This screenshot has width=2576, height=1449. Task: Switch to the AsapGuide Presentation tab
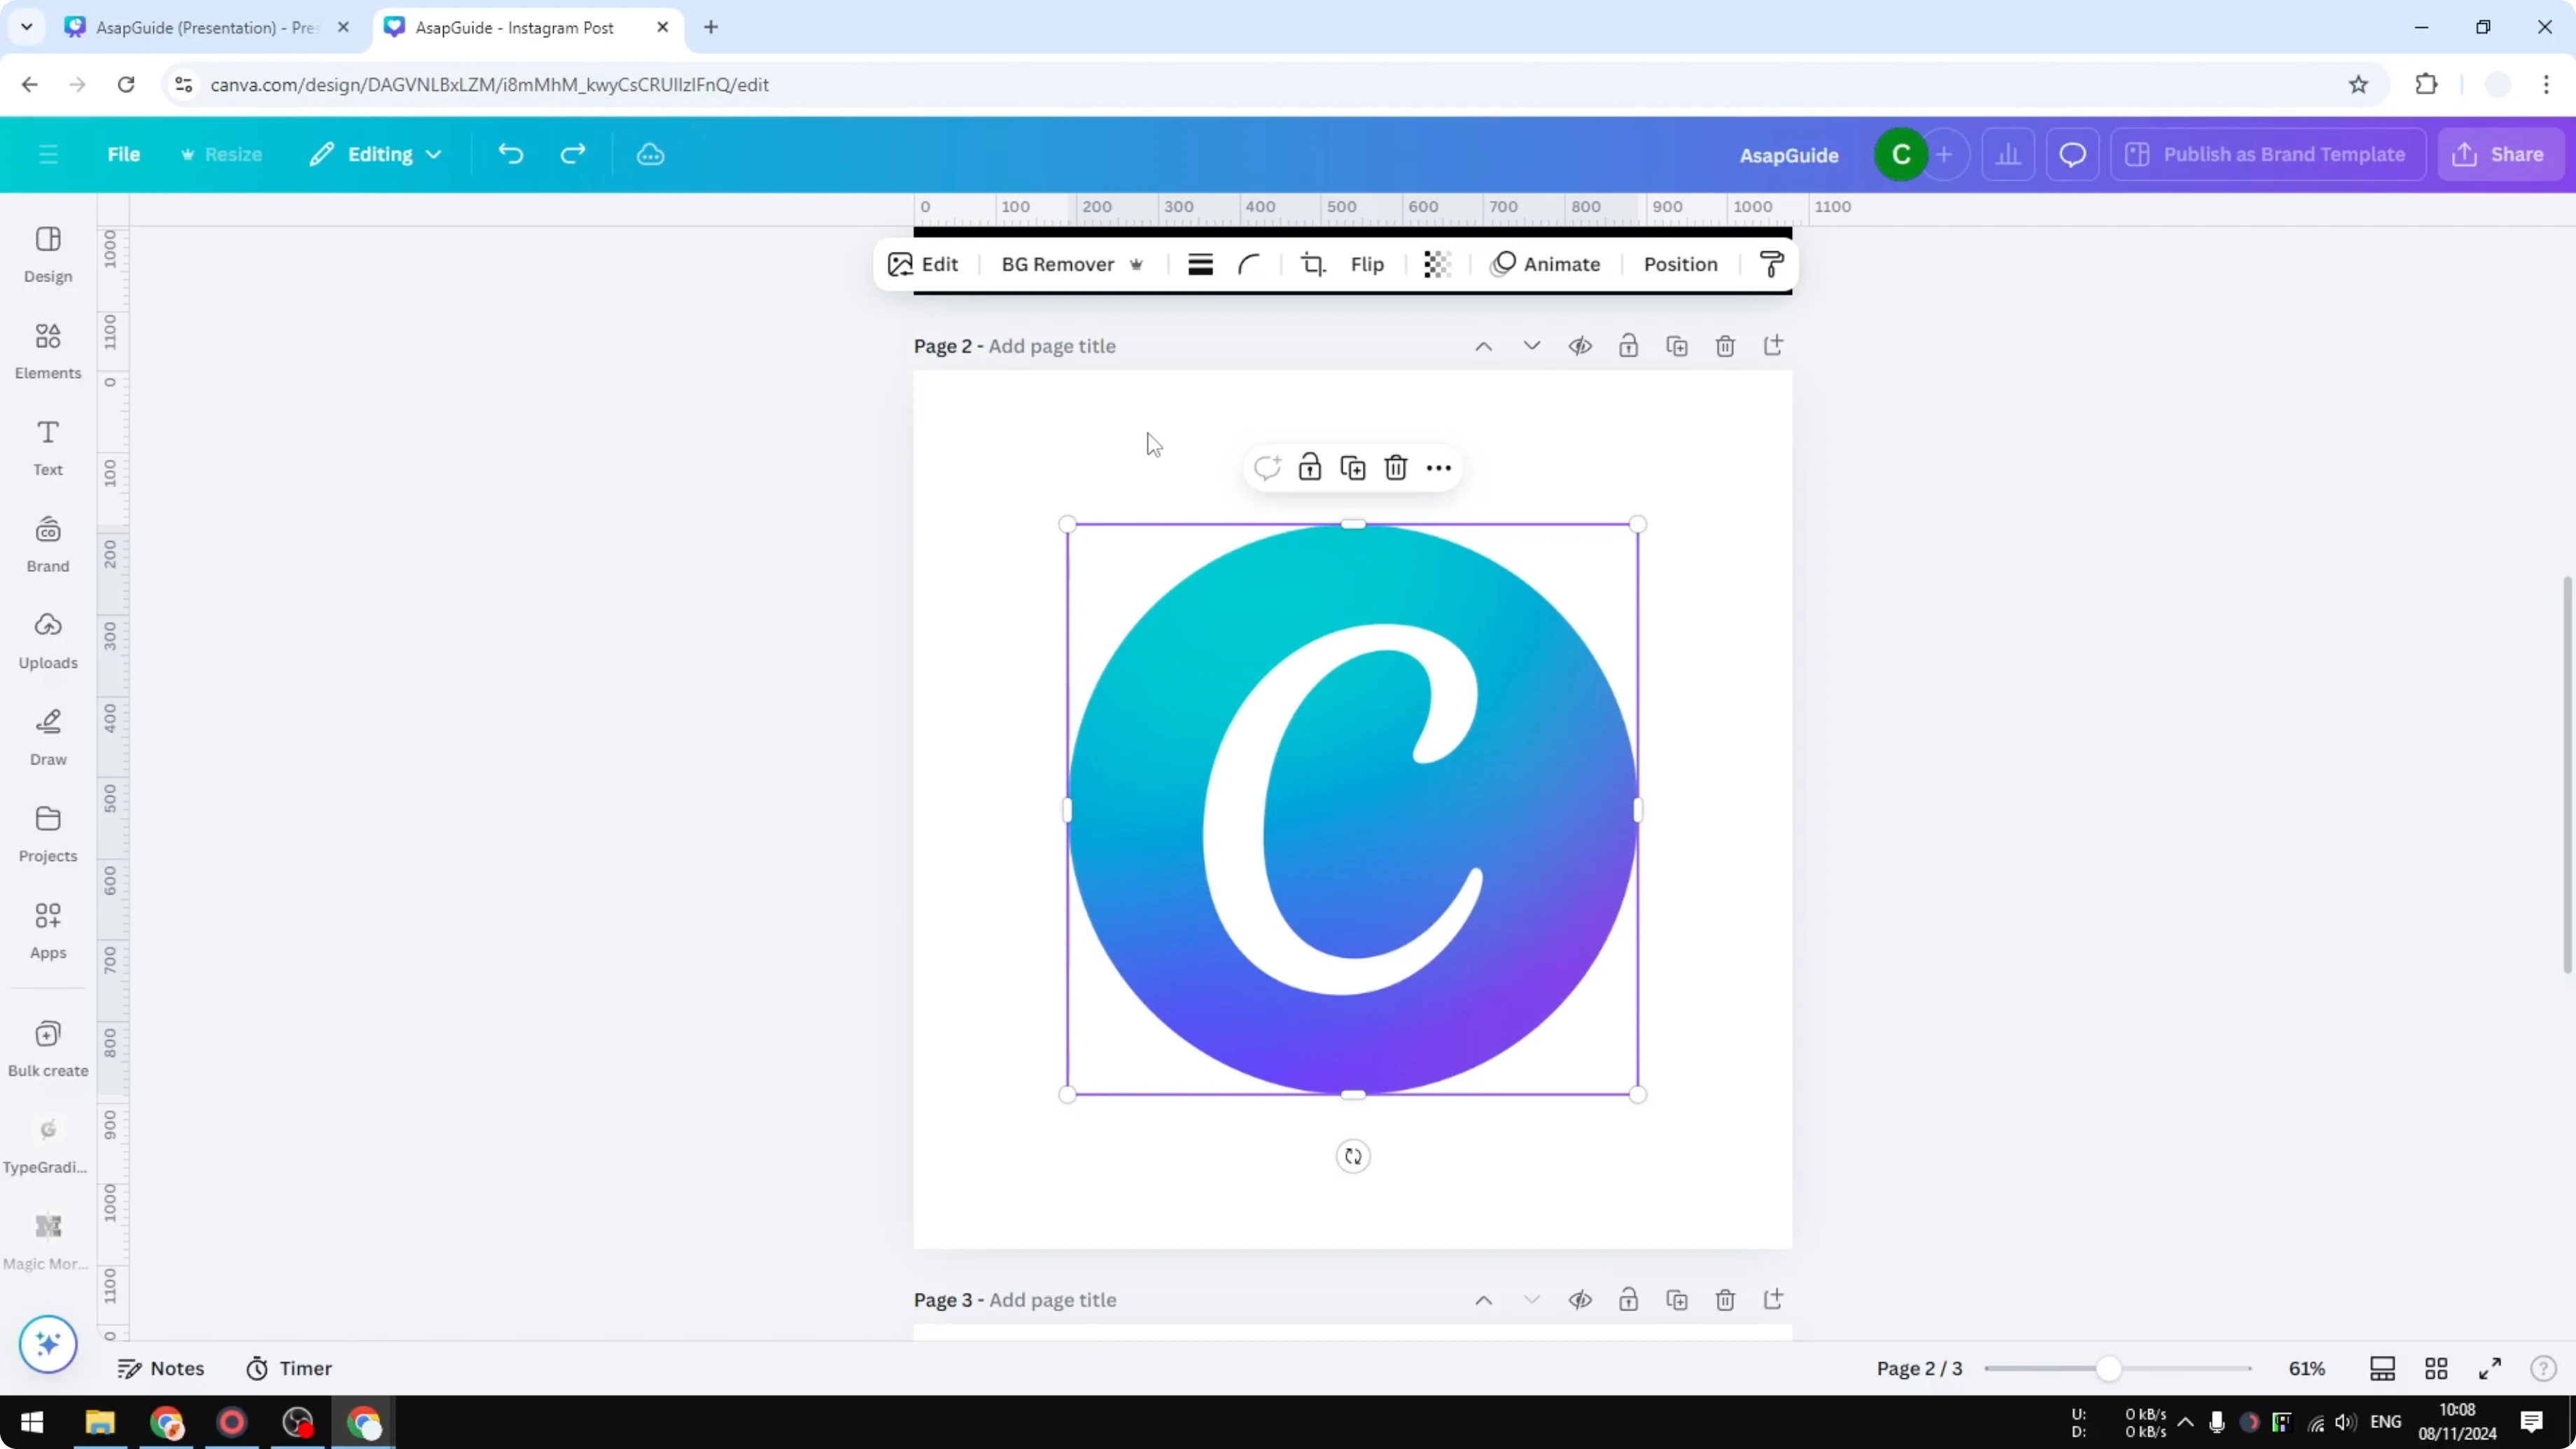point(200,27)
